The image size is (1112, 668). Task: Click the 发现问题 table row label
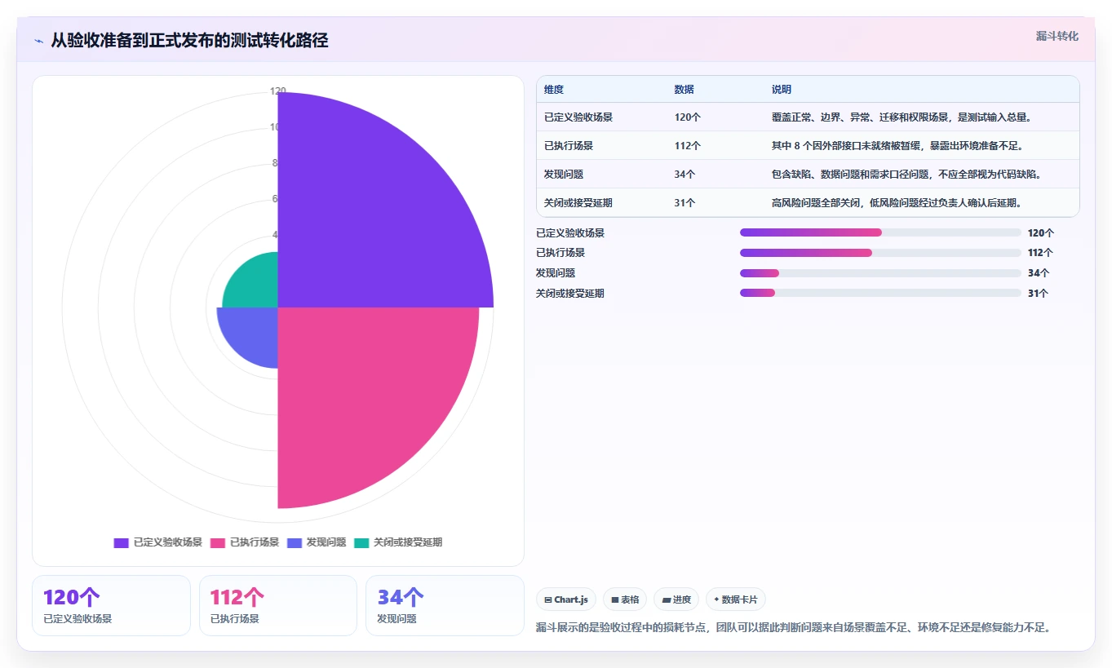[564, 175]
